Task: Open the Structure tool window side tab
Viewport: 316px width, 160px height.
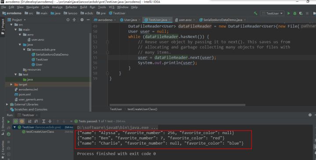Action: pyautogui.click(x=3, y=126)
